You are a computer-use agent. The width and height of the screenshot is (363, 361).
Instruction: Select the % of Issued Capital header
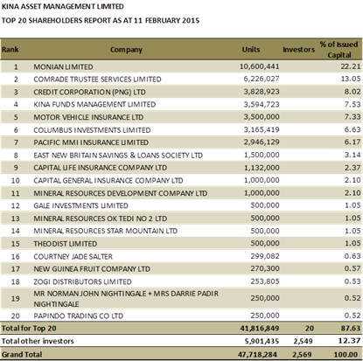tap(339, 50)
